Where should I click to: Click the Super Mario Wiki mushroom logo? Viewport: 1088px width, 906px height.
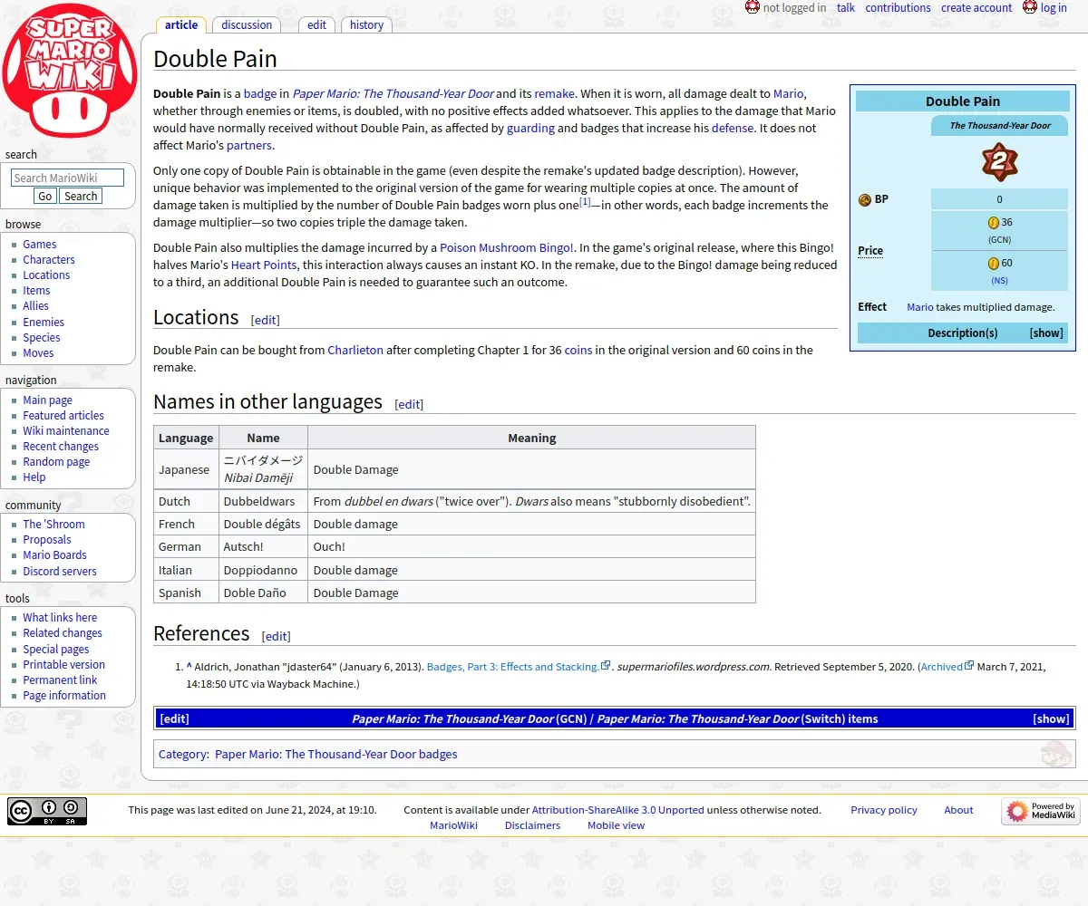coord(70,71)
